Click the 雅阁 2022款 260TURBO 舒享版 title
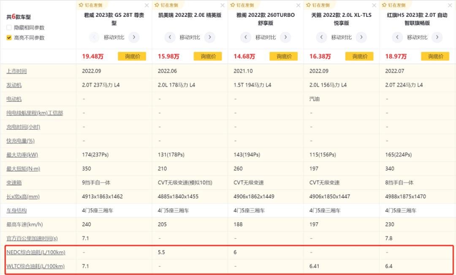 click(x=266, y=19)
